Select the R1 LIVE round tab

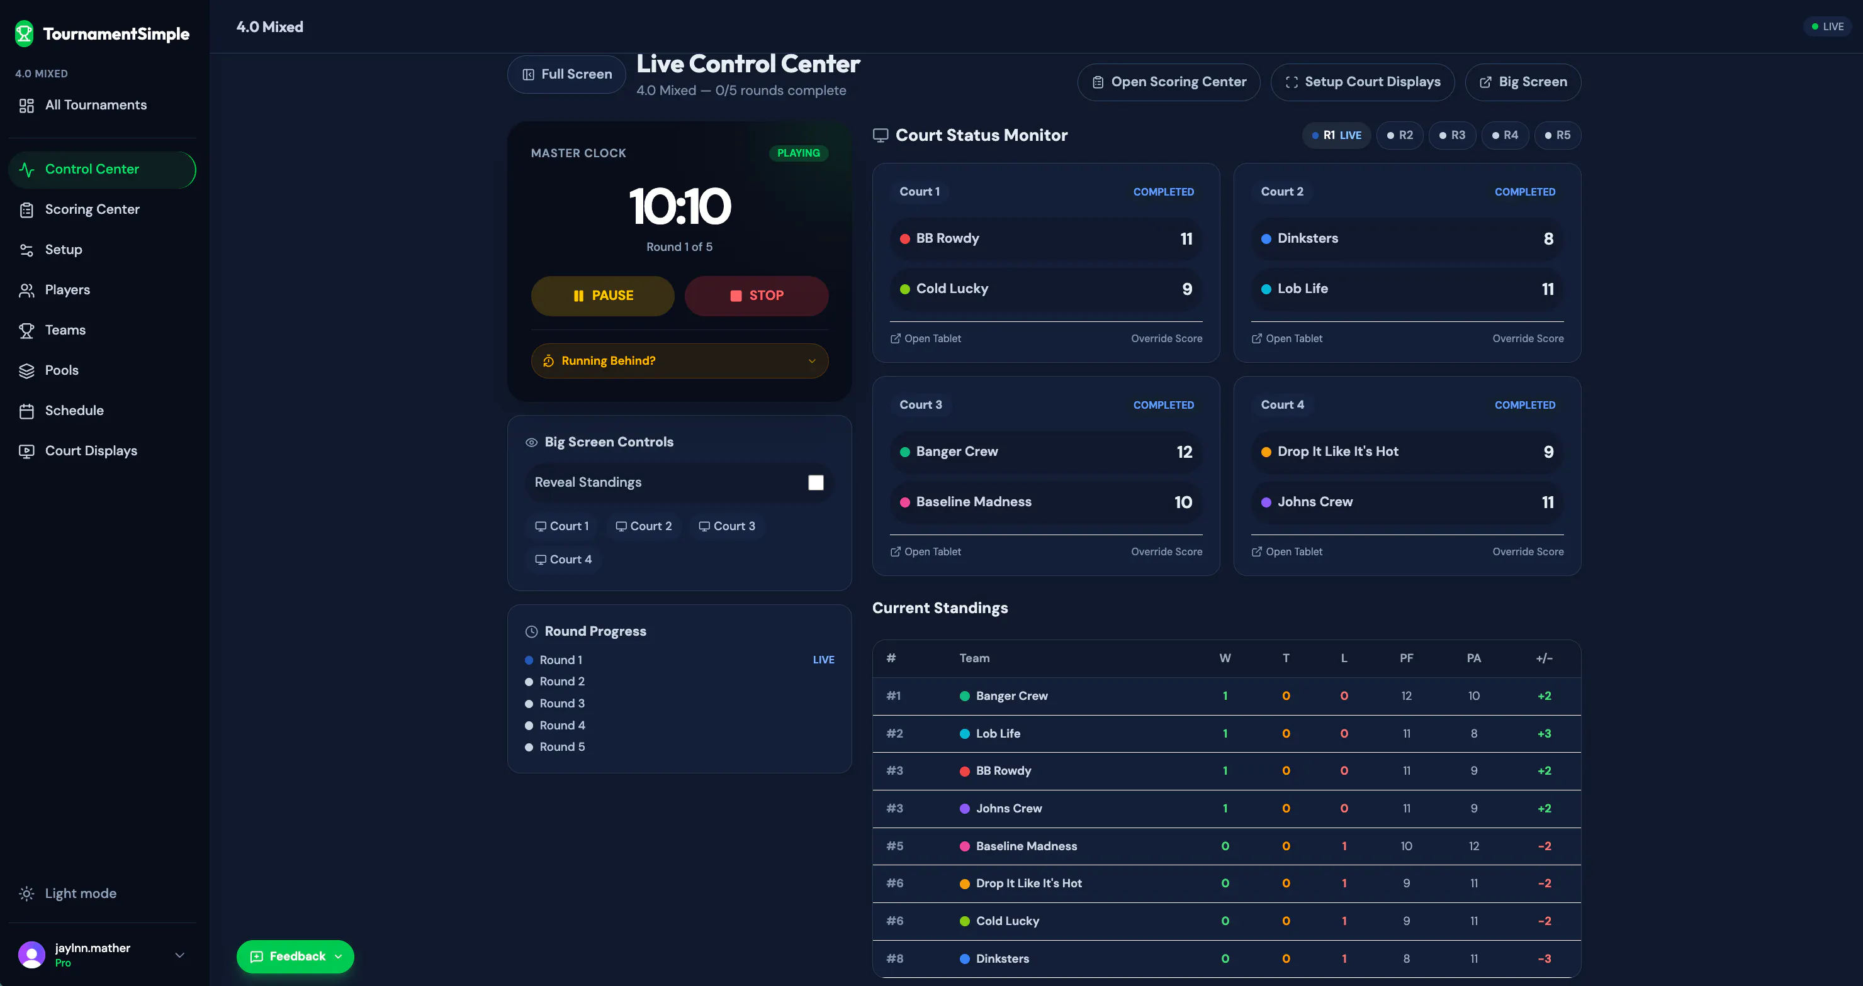point(1336,135)
